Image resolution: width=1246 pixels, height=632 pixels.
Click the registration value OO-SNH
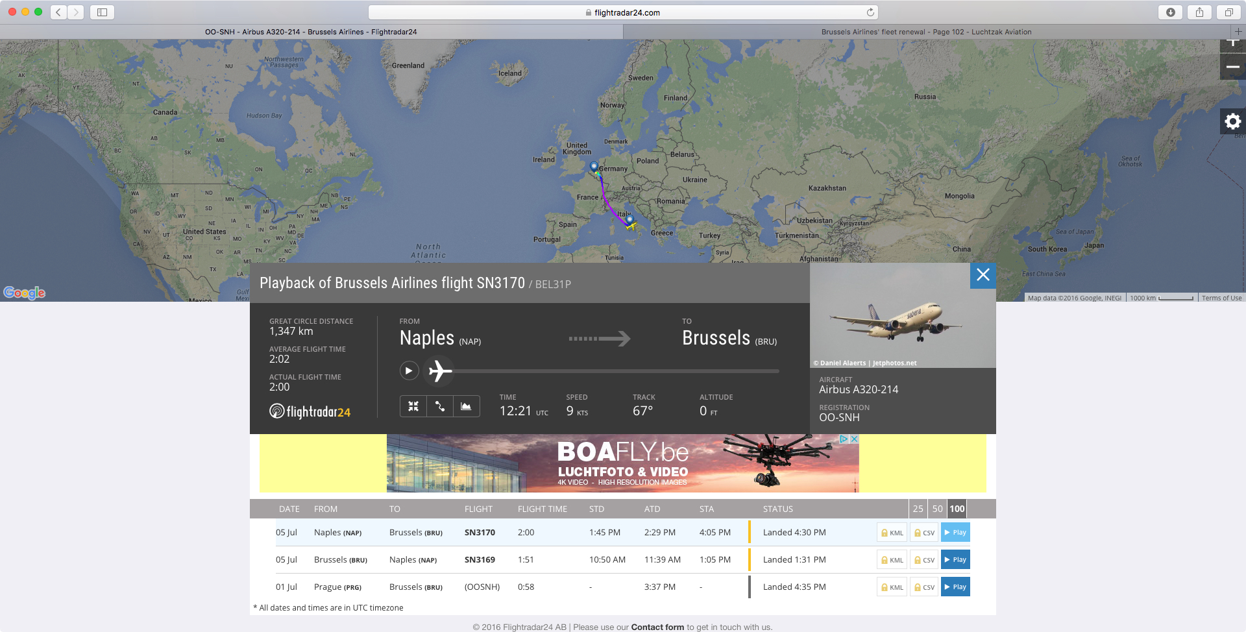[x=839, y=418]
